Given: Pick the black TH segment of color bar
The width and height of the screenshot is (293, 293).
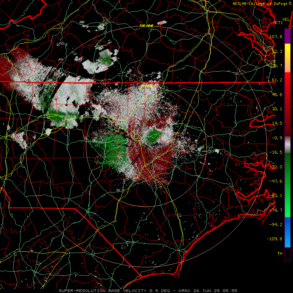Looking at the screenshot, I should click(x=287, y=254).
